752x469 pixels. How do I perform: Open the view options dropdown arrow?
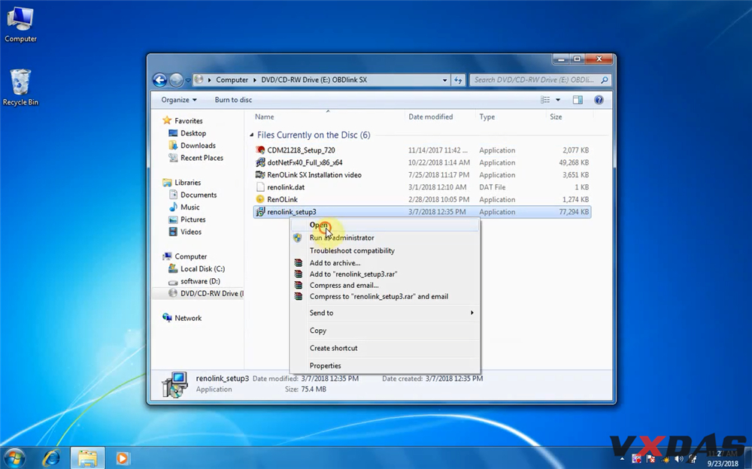(x=558, y=100)
